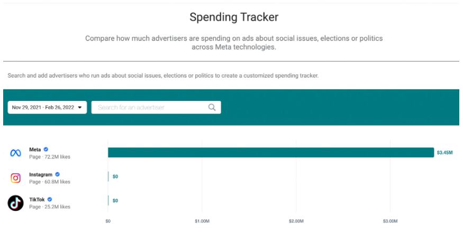Click the Instagram logo icon
This screenshot has width=463, height=241.
pyautogui.click(x=15, y=178)
